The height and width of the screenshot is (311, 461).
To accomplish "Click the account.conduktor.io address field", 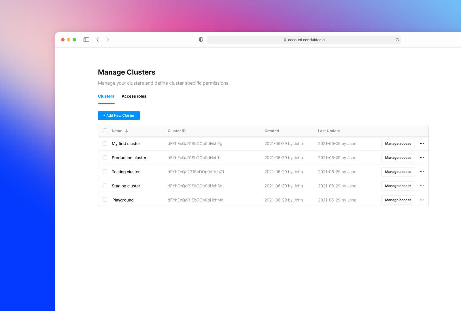I will pyautogui.click(x=304, y=40).
